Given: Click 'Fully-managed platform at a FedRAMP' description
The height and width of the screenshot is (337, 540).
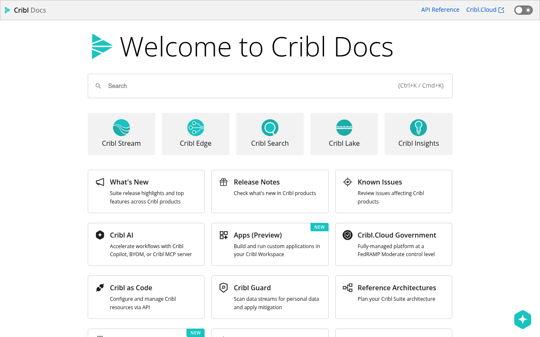Looking at the screenshot, I should (396, 250).
